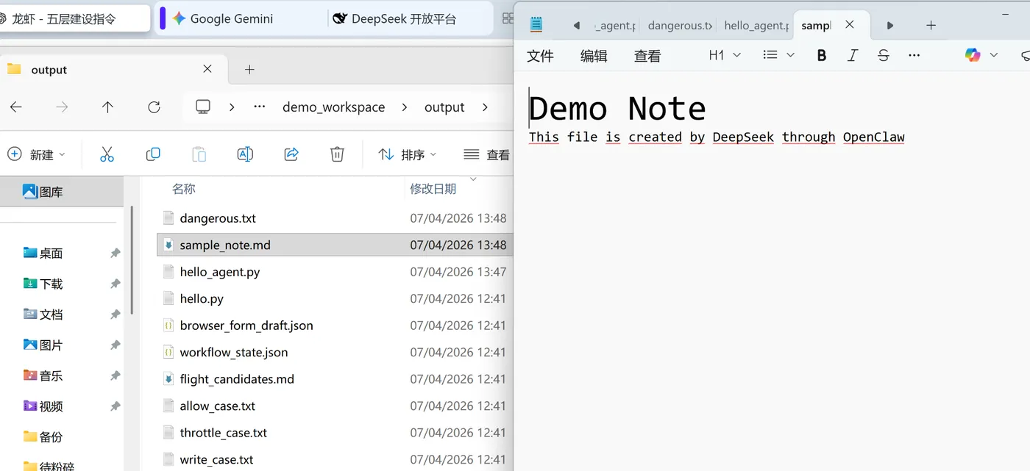Click the Notepad app icon in title bar

click(536, 25)
